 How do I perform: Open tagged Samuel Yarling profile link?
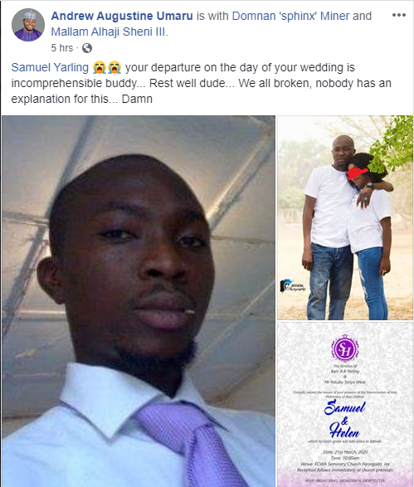[x=50, y=67]
